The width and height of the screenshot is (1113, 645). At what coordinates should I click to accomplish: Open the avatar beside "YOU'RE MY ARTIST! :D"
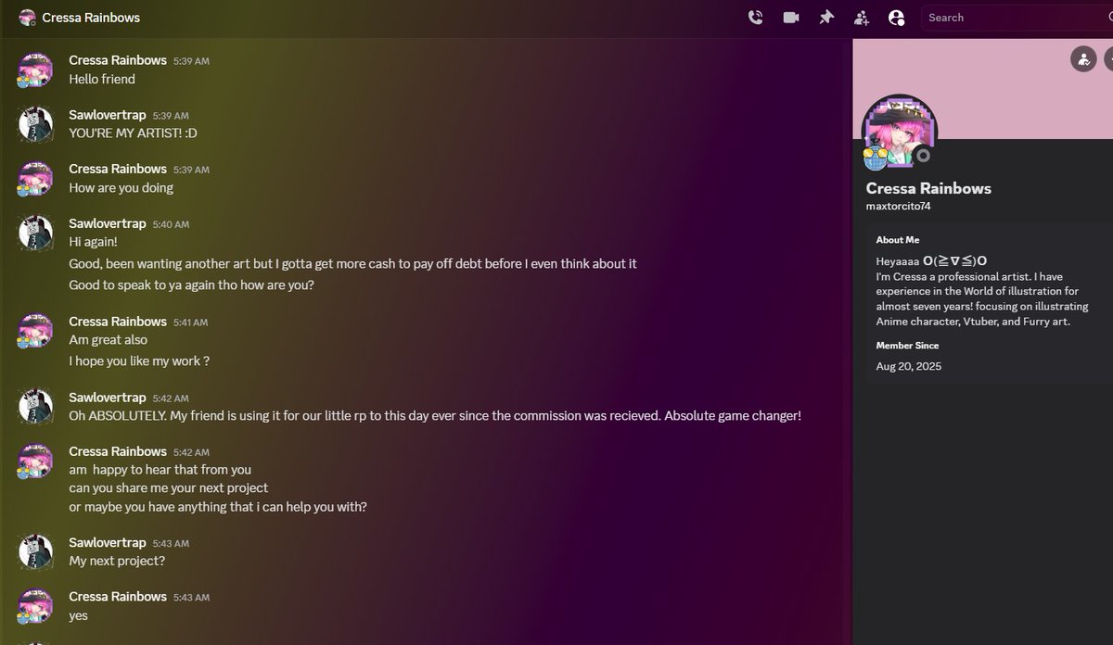[35, 124]
